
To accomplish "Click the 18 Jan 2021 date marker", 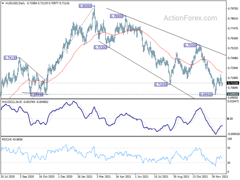I will [x=85, y=176].
